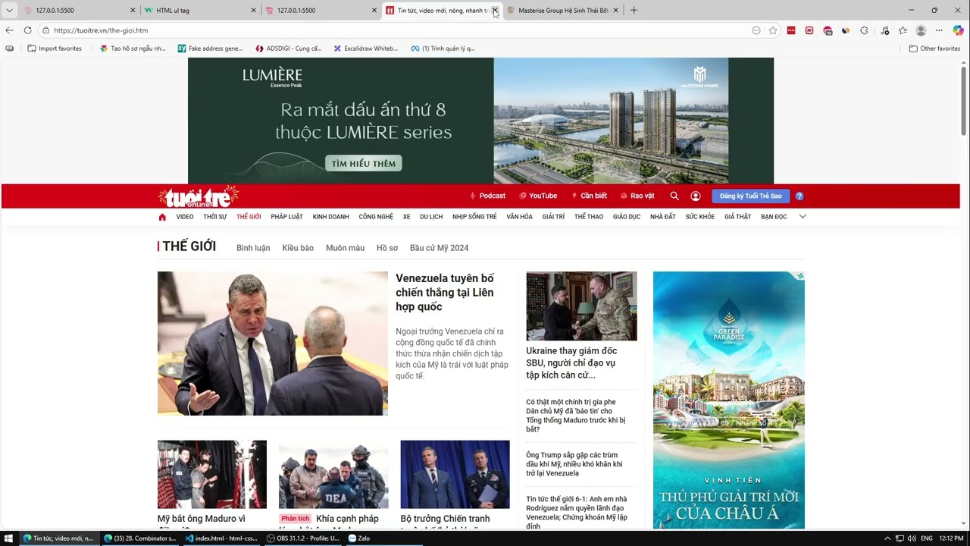This screenshot has width=970, height=546.
Task: Go back using the browser back arrow
Action: tap(9, 30)
